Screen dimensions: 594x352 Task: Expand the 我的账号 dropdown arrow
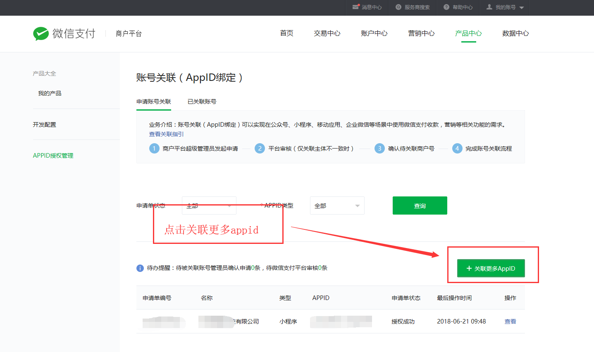tap(522, 7)
